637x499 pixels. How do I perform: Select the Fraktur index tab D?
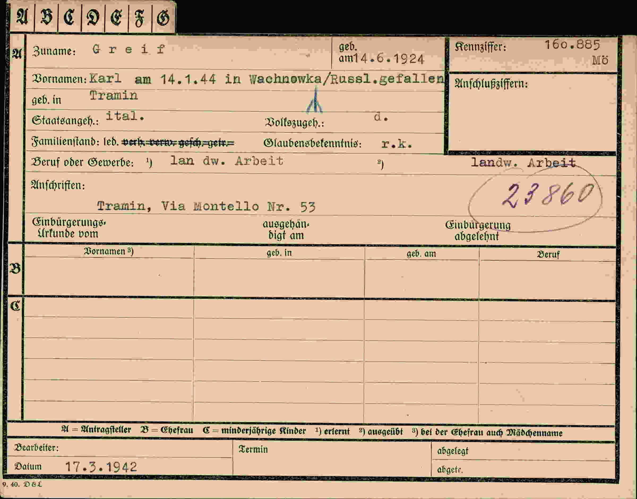point(93,17)
